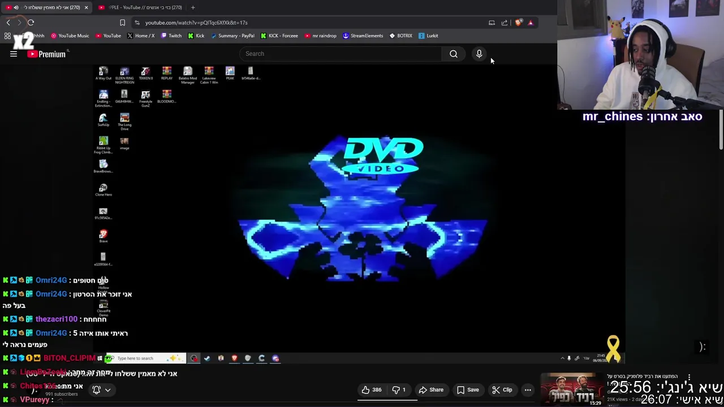Select the Clone Hero desktop shortcut
The width and height of the screenshot is (724, 407).
click(103, 189)
